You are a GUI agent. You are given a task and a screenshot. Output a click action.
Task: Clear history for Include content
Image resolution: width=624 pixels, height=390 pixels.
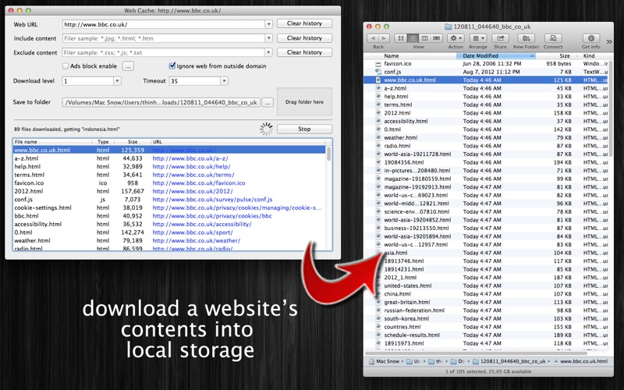click(x=304, y=37)
